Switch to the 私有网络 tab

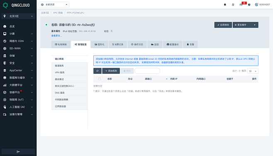point(61,44)
